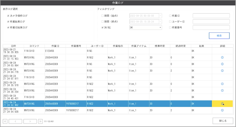Sort by 標準時間 column header
The width and height of the screenshot is (236, 127).
pos(160,46)
